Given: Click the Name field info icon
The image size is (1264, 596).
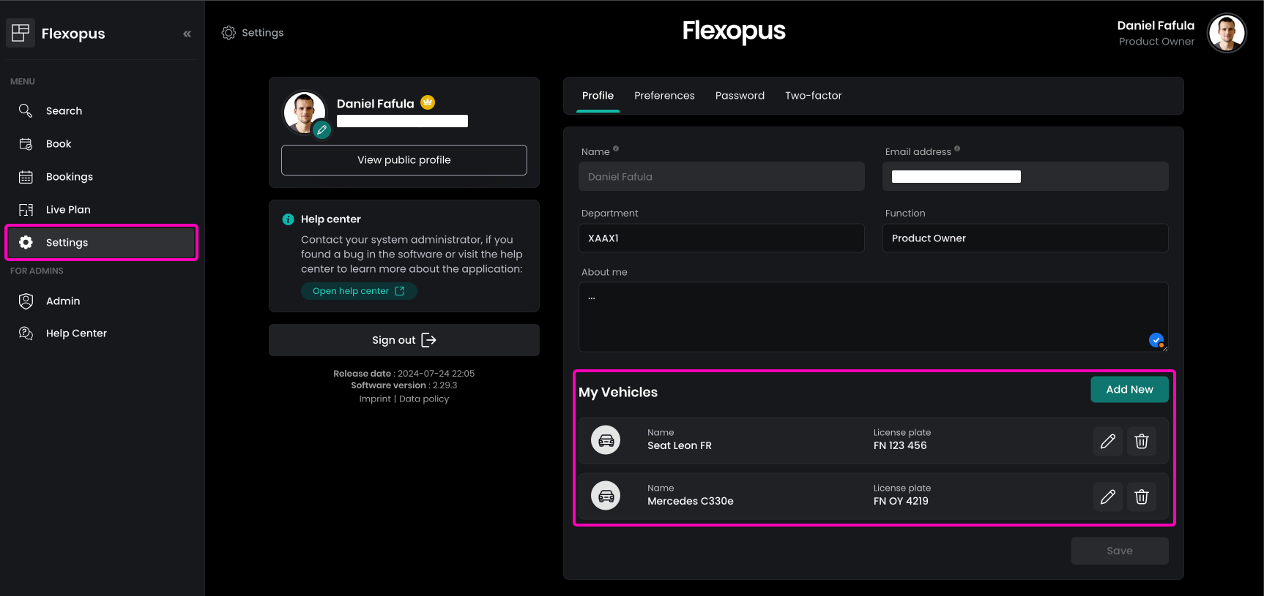Looking at the screenshot, I should [616, 149].
